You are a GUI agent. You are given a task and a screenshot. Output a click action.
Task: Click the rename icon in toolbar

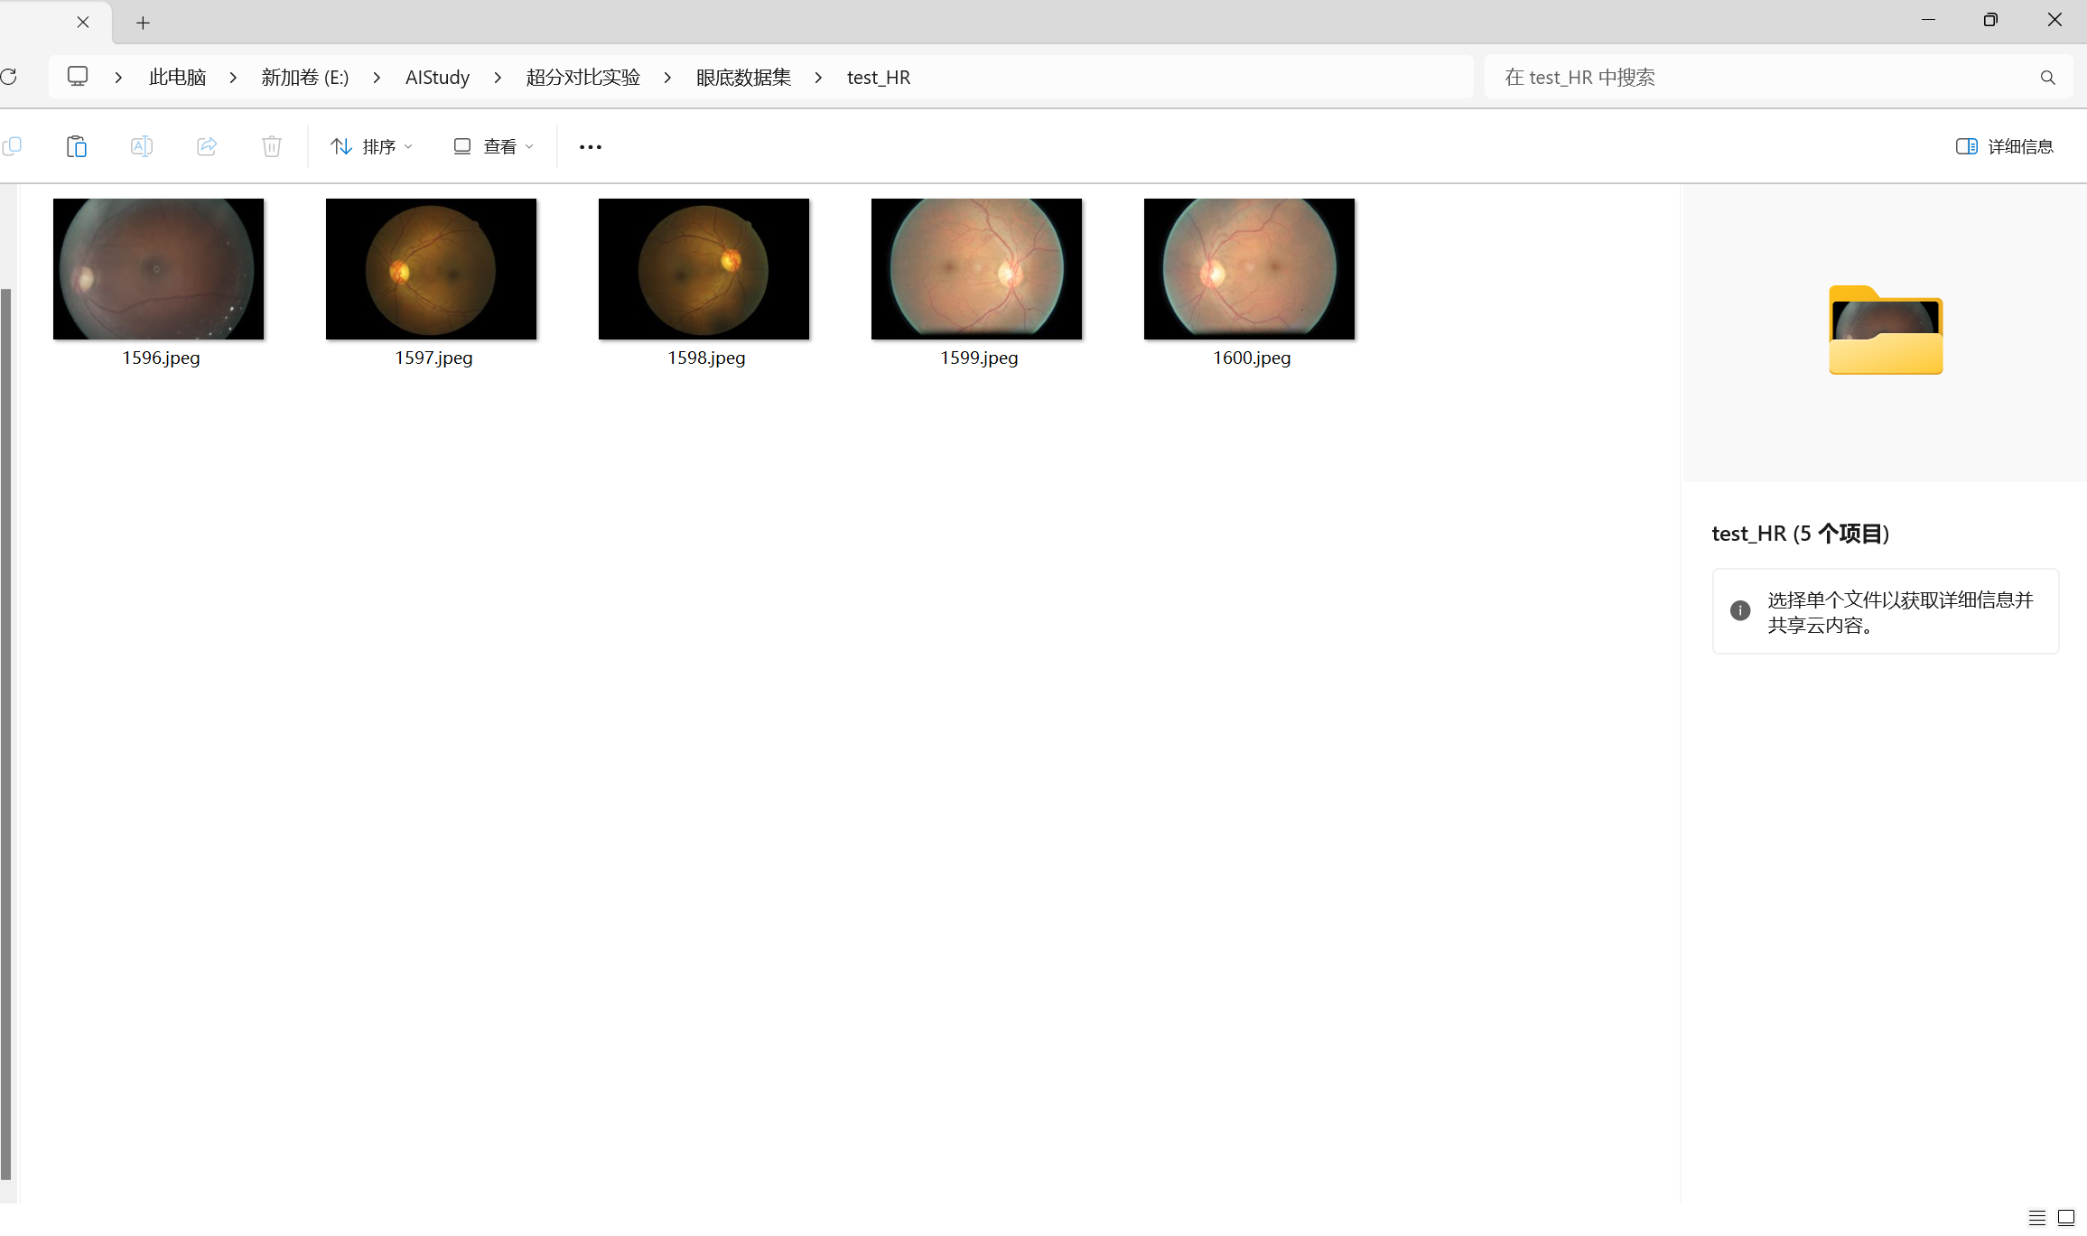142,146
